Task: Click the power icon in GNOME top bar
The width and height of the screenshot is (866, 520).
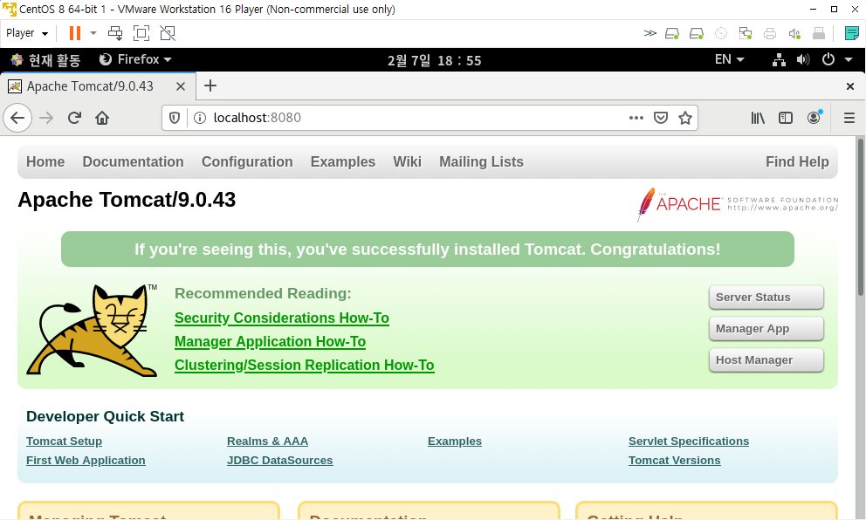Action: click(x=828, y=59)
